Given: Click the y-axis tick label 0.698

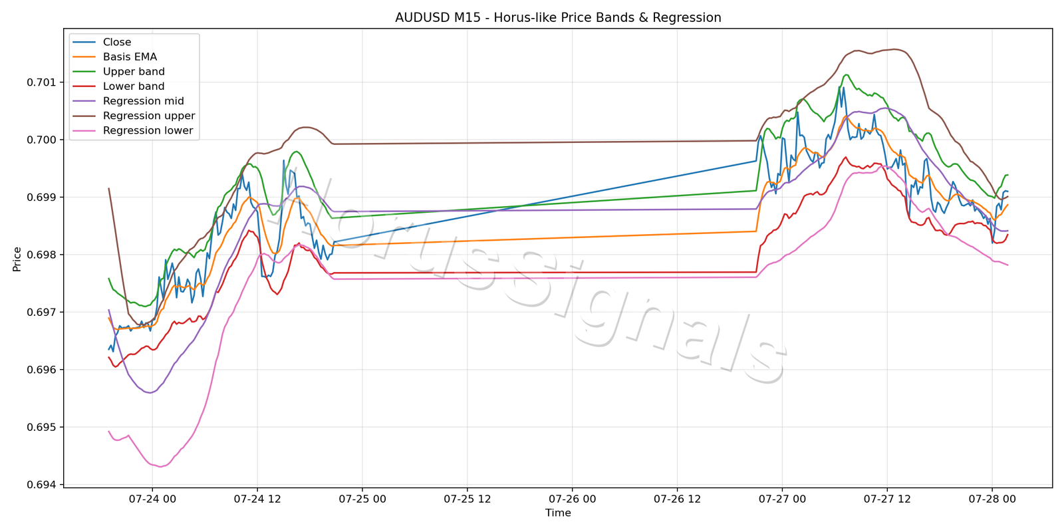Looking at the screenshot, I should click(41, 255).
